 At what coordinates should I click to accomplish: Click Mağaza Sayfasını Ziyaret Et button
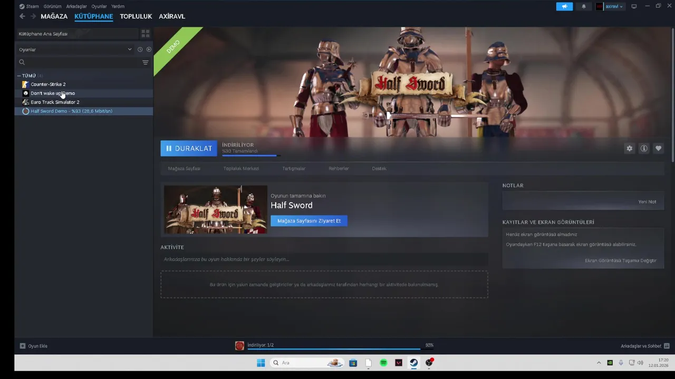pyautogui.click(x=309, y=221)
